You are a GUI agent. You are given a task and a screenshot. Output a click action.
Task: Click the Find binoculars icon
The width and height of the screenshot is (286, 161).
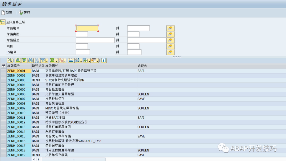(x=30, y=61)
